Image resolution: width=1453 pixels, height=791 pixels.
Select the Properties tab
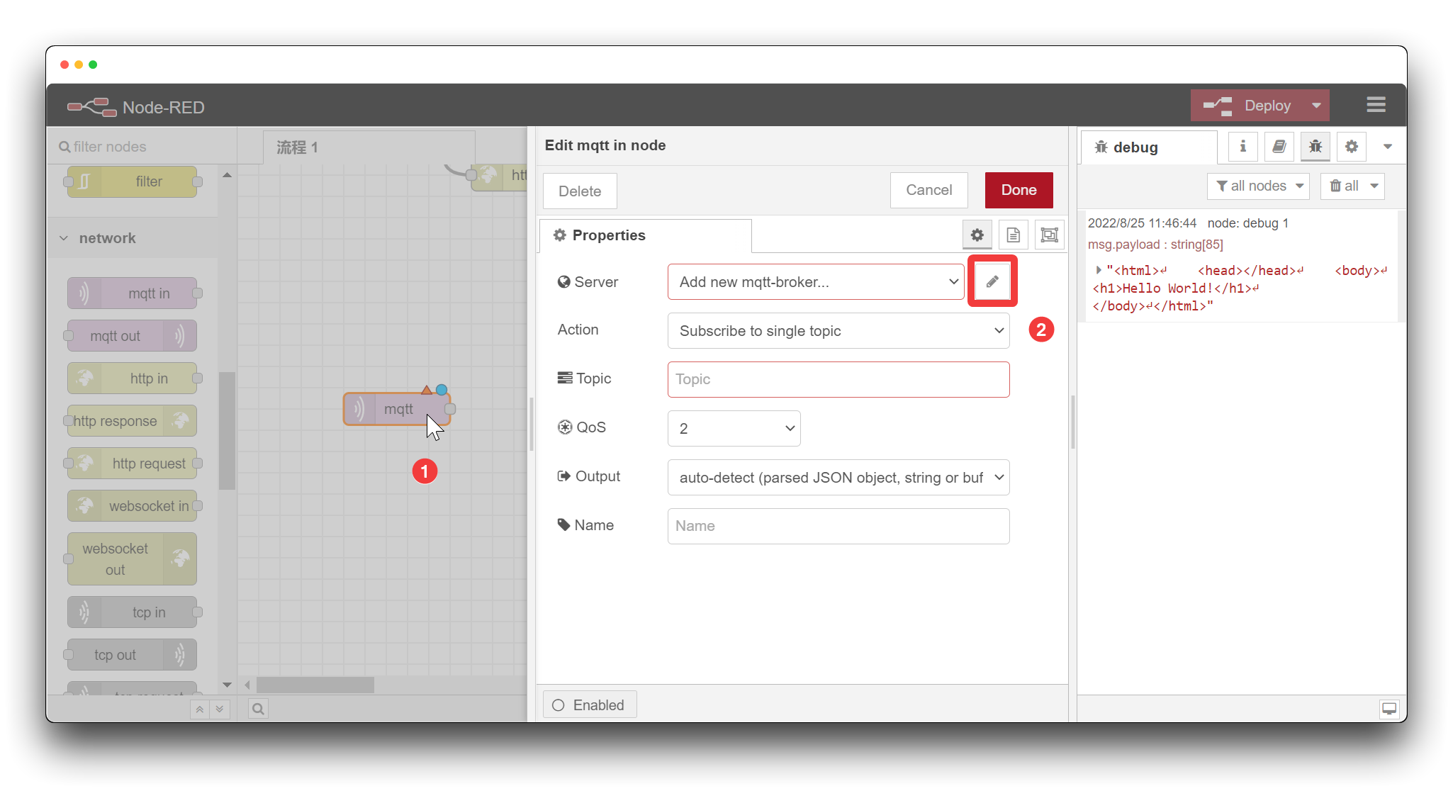(x=645, y=235)
